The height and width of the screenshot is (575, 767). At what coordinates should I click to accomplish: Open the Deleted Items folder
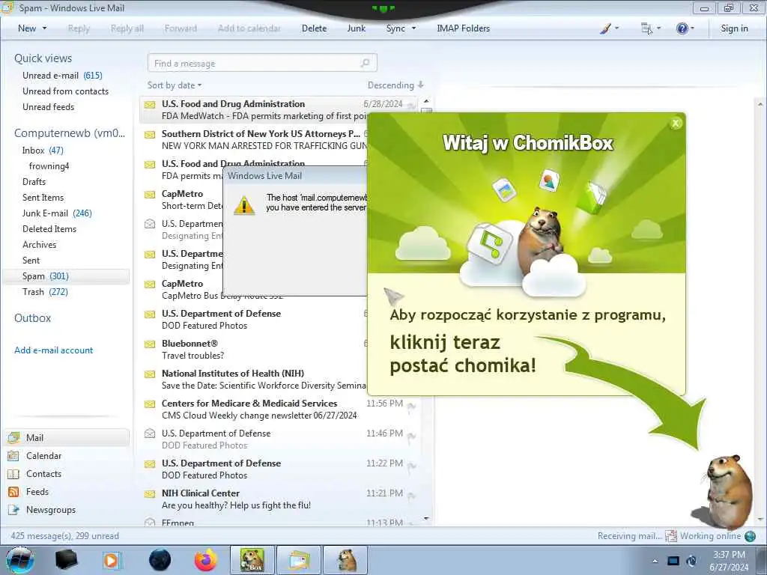coord(49,229)
